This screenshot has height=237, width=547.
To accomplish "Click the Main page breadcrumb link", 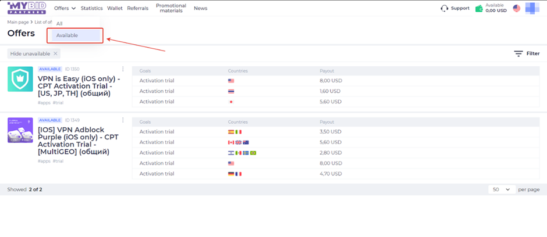I will click(x=18, y=22).
